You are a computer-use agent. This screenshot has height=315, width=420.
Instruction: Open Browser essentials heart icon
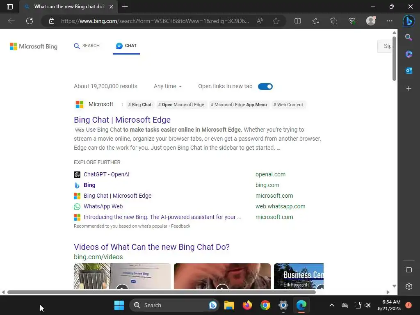coord(352,21)
